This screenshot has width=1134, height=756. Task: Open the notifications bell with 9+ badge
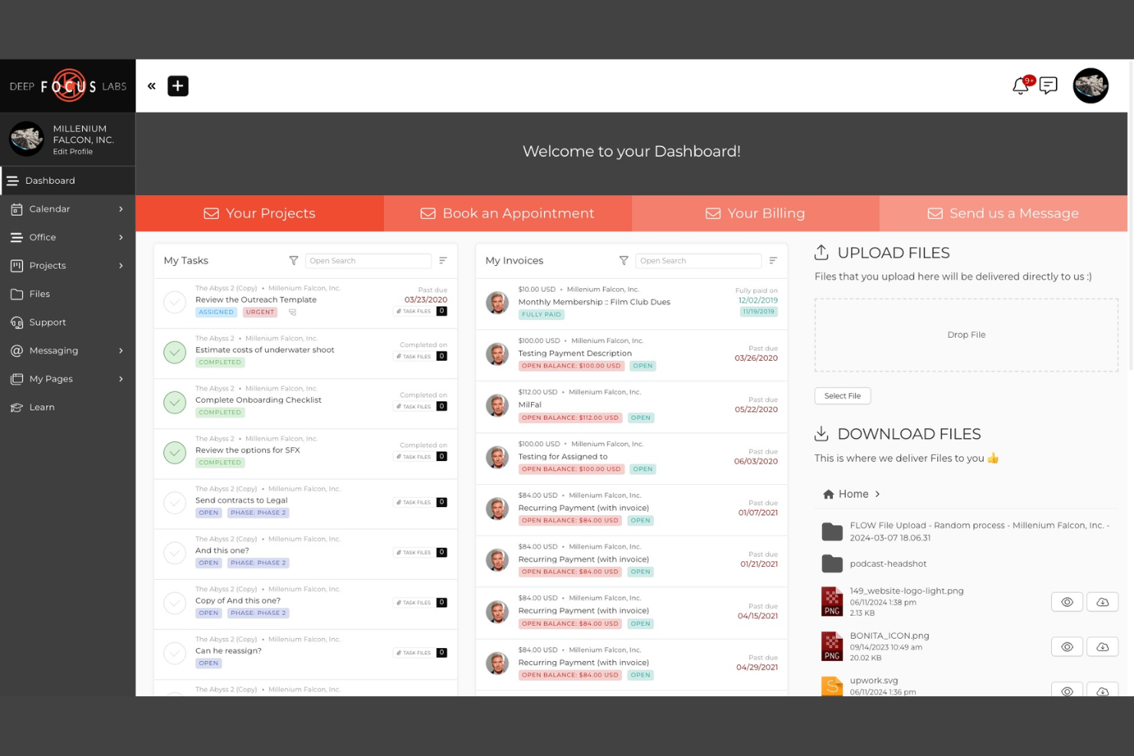click(x=1020, y=86)
